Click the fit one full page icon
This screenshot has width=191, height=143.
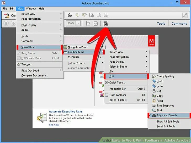tap(95, 24)
